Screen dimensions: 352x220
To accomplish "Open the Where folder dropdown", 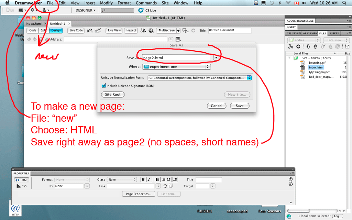I will [x=176, y=67].
